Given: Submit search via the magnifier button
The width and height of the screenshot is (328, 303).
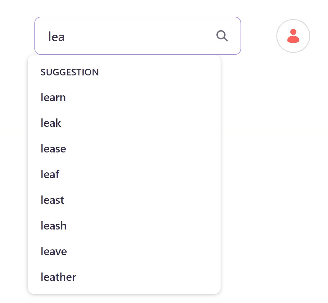Looking at the screenshot, I should tap(222, 36).
